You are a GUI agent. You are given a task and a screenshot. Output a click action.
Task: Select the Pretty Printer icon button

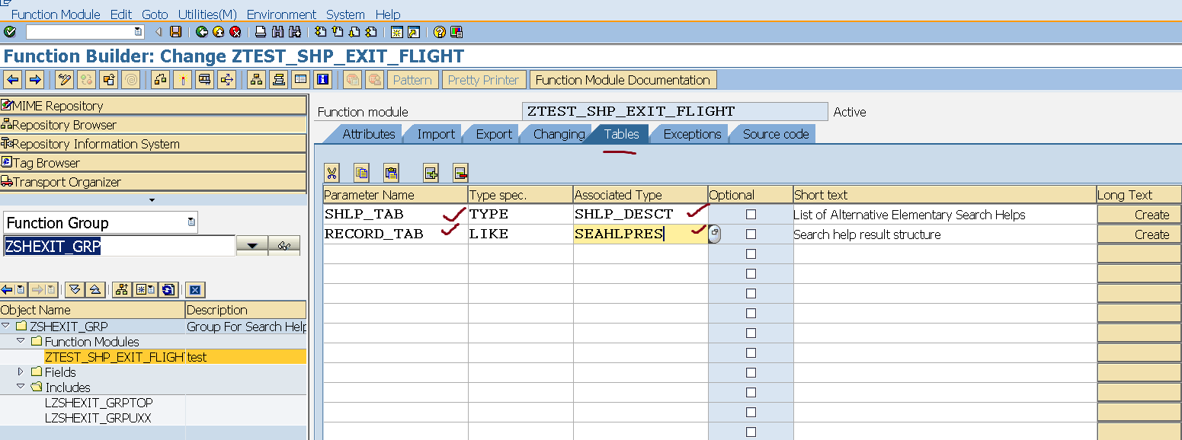483,79
